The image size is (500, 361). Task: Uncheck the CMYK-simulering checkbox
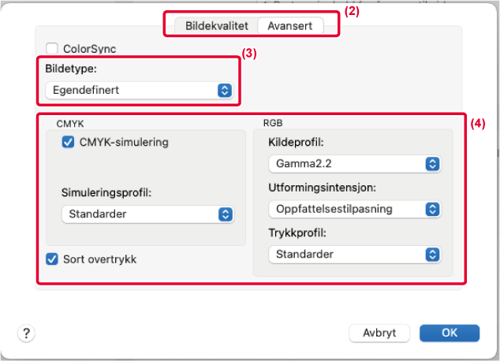tap(68, 142)
